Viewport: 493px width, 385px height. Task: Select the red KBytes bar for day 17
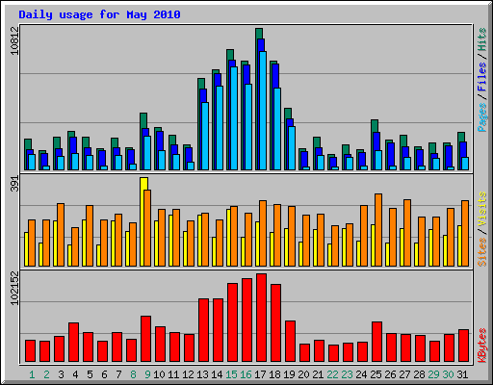(261, 318)
